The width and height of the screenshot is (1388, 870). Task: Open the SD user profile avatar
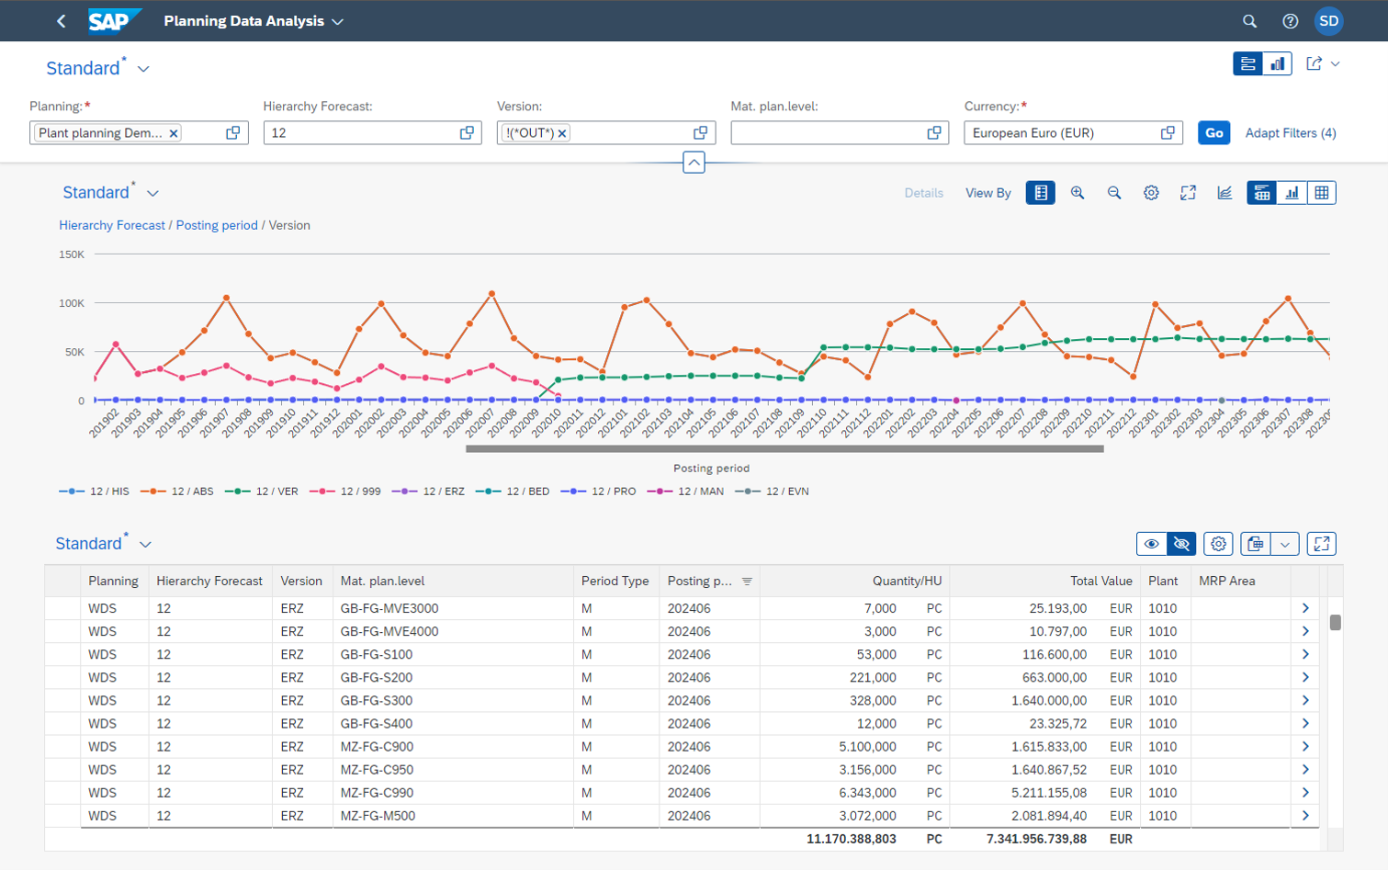[1328, 21]
